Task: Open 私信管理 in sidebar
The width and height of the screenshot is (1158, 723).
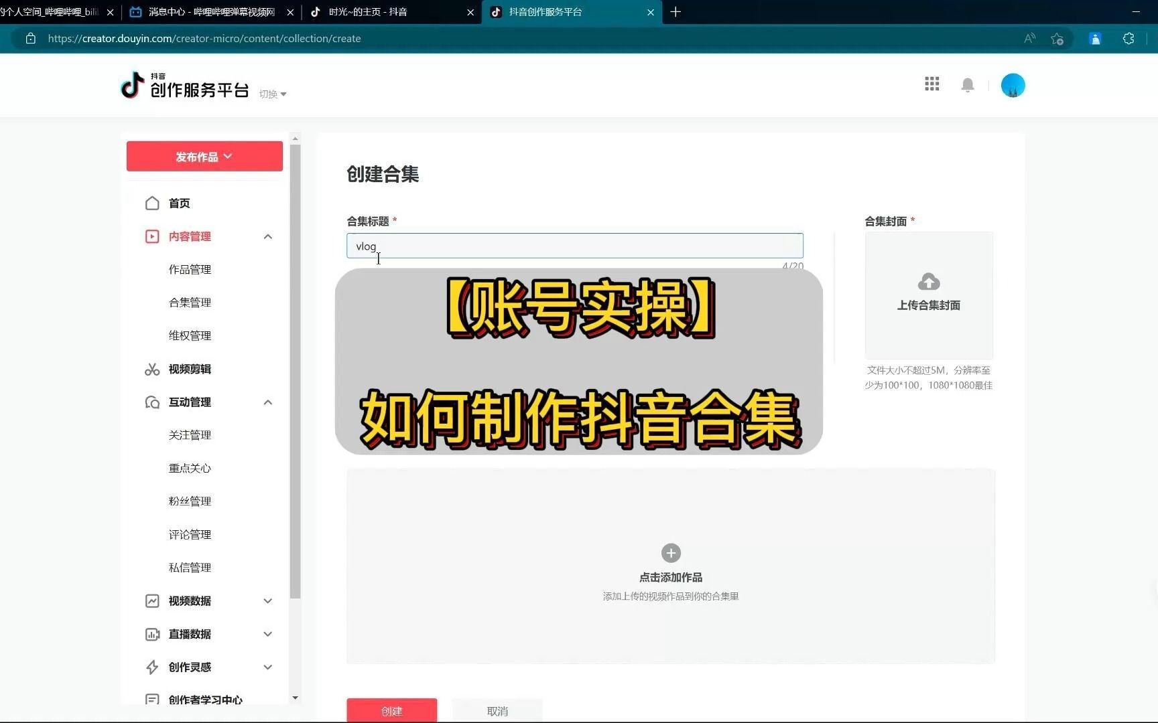Action: tap(190, 568)
